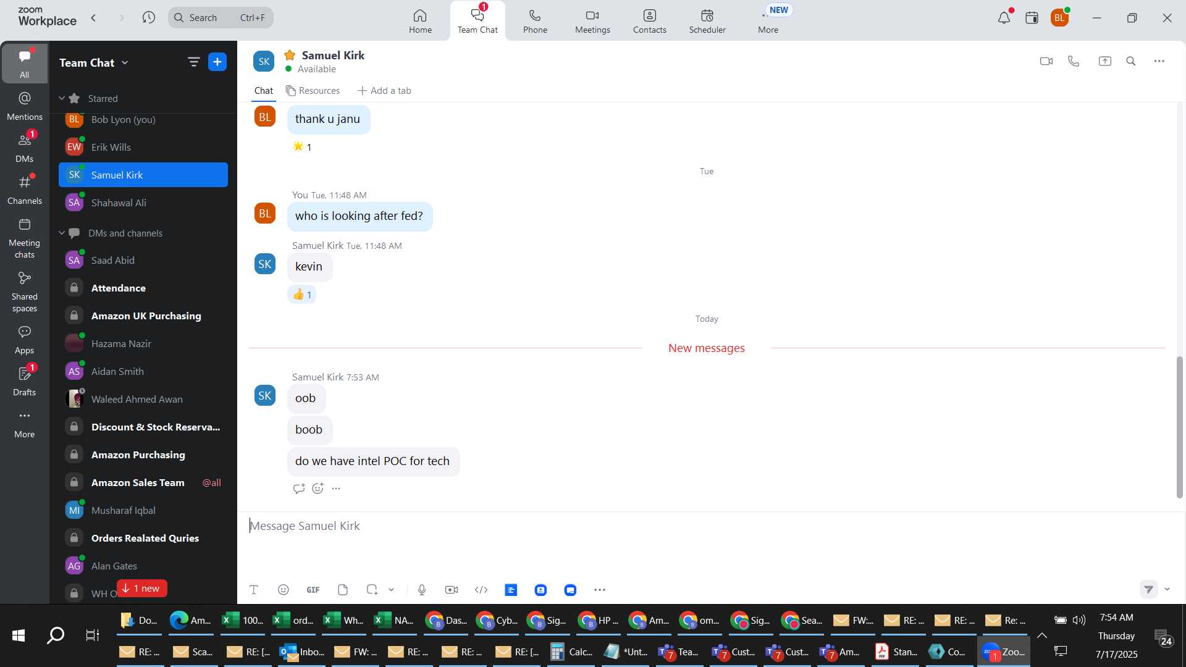Select All in the left sidebar
This screenshot has height=667, width=1186.
[25, 63]
